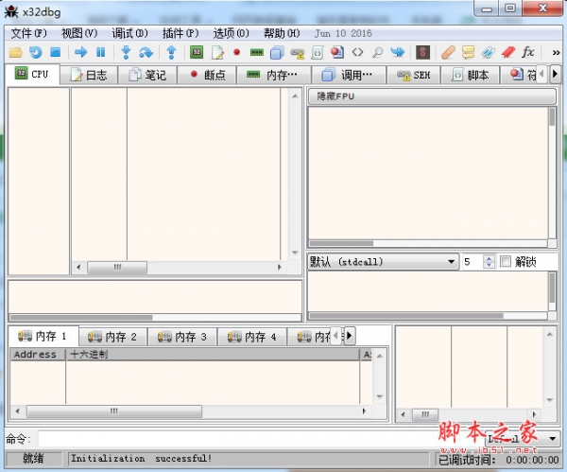Click the restart debugging icon

click(x=36, y=52)
